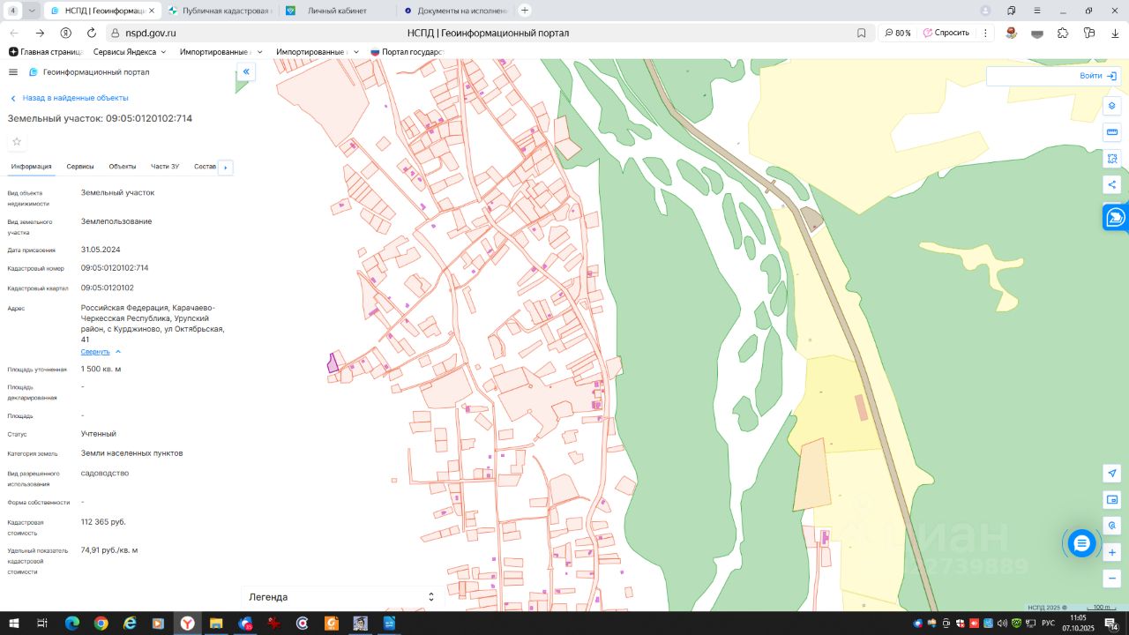Open the tab list dropdown arrow
Screen dimensions: 1129x635
(32, 11)
